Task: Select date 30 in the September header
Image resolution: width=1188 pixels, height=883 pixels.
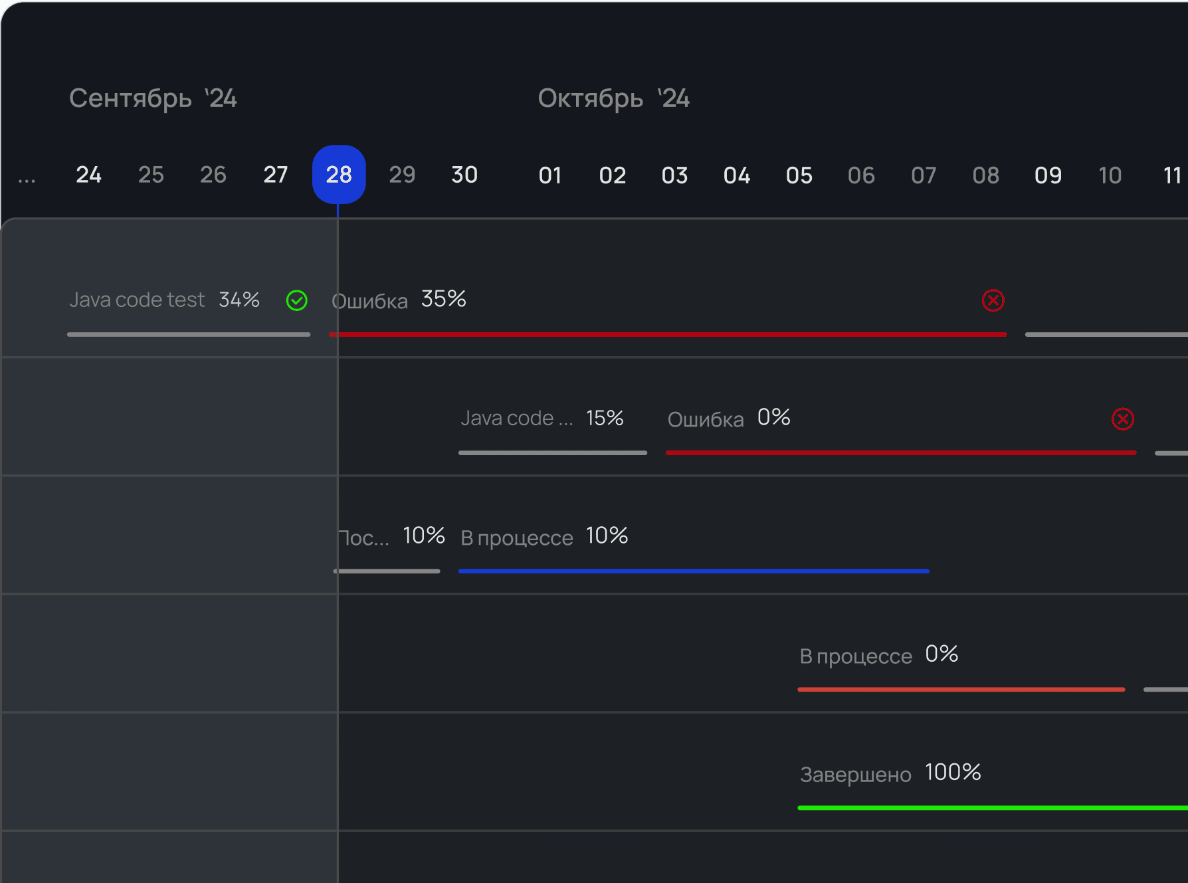Action: pyautogui.click(x=464, y=175)
